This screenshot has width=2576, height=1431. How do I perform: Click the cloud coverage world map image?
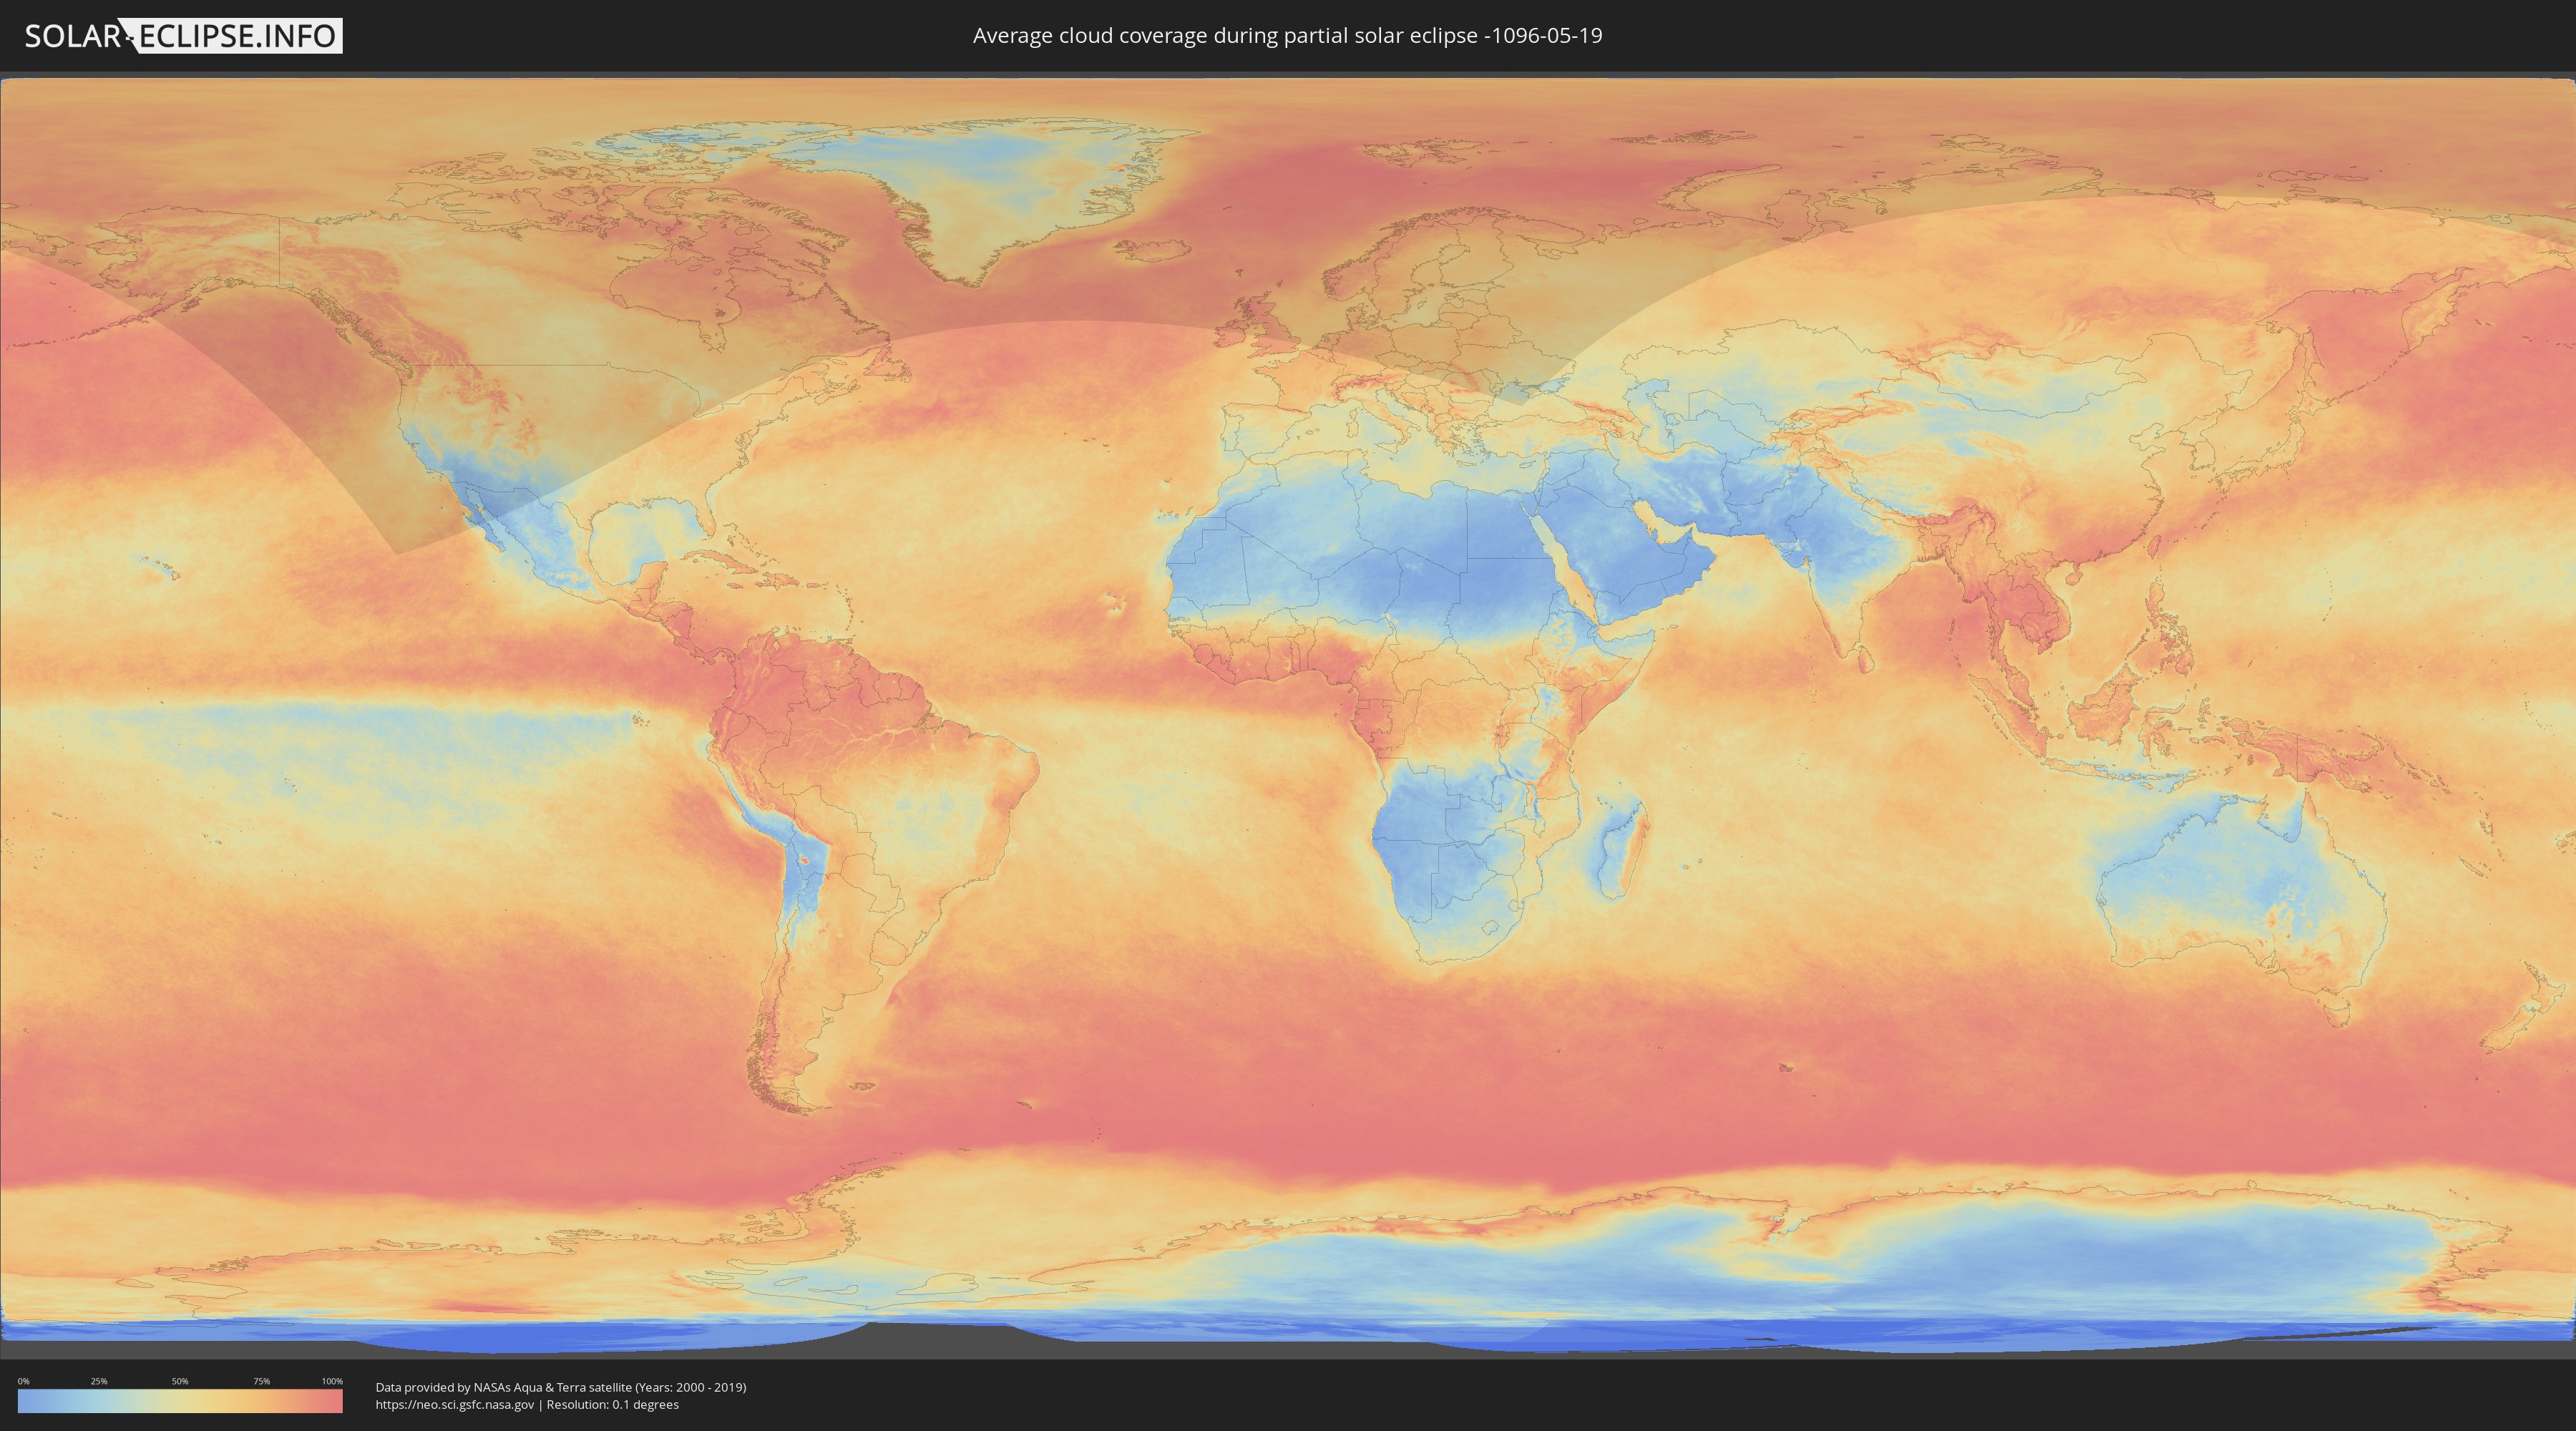(1288, 715)
